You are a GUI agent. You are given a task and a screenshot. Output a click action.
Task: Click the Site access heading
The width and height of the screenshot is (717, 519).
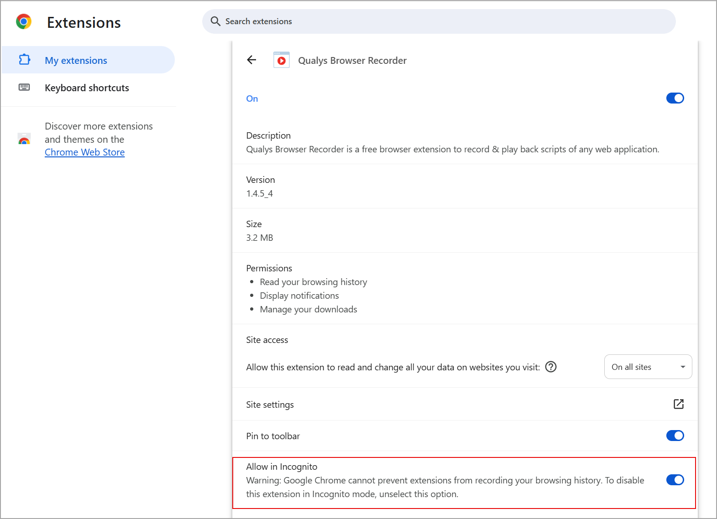pos(267,340)
